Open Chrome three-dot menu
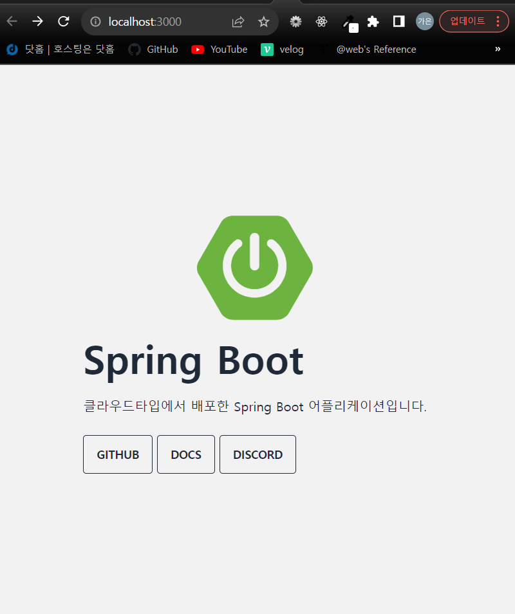The image size is (515, 614). coord(498,21)
